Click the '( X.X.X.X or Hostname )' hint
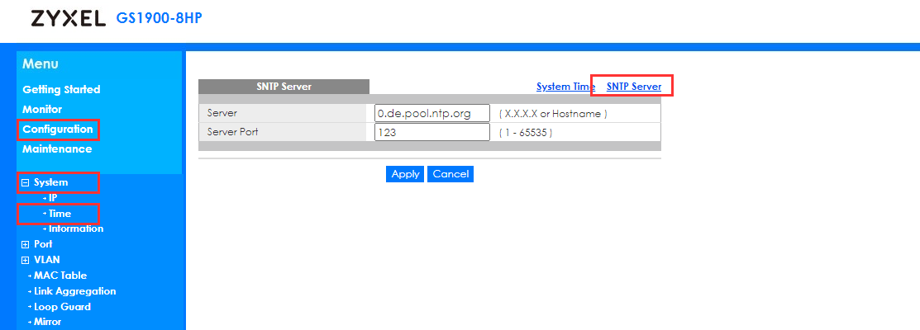Screen dimensions: 920x330 point(553,114)
